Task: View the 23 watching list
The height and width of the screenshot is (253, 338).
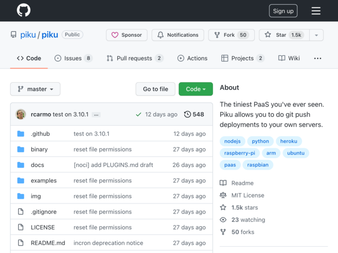Action: pos(242,220)
